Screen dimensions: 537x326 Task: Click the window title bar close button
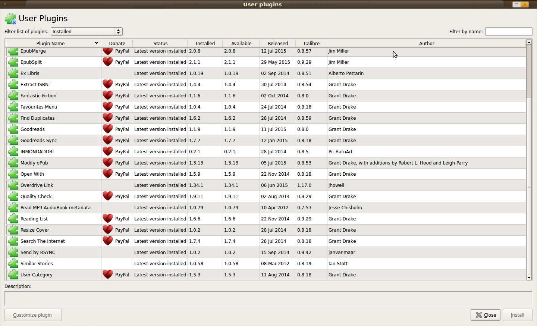(525, 4)
